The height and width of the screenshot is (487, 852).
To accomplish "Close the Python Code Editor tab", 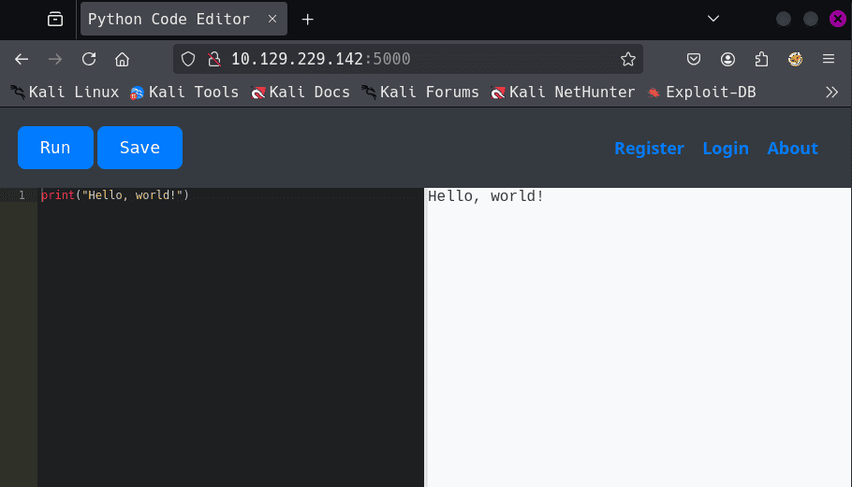I will 272,19.
